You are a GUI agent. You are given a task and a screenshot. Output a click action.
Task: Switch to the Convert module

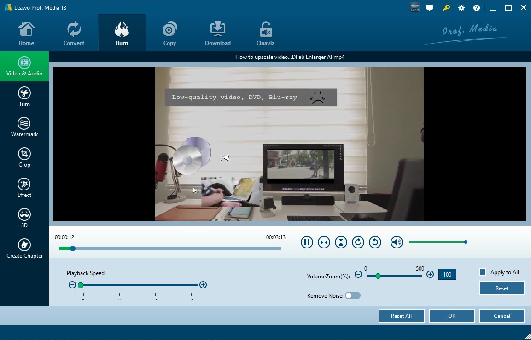pyautogui.click(x=74, y=34)
